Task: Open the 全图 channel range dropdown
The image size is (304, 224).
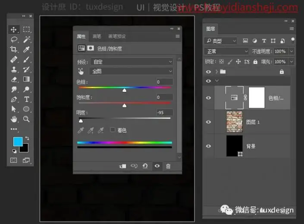Action: click(131, 71)
